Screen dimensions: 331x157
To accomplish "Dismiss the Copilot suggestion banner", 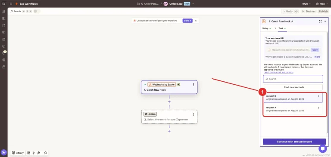I will (x=196, y=21).
